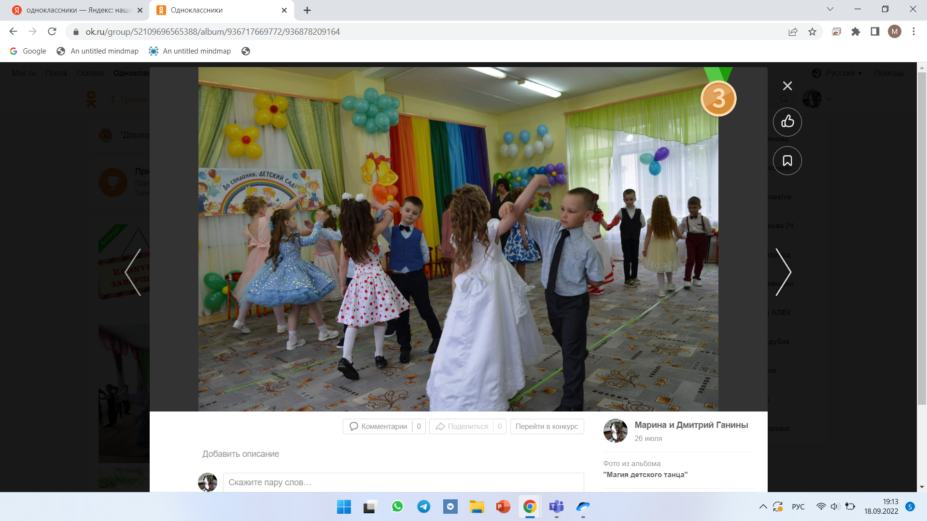Viewport: 927px width, 521px height.
Task: Click Перейти в конкурс button
Action: tap(547, 426)
